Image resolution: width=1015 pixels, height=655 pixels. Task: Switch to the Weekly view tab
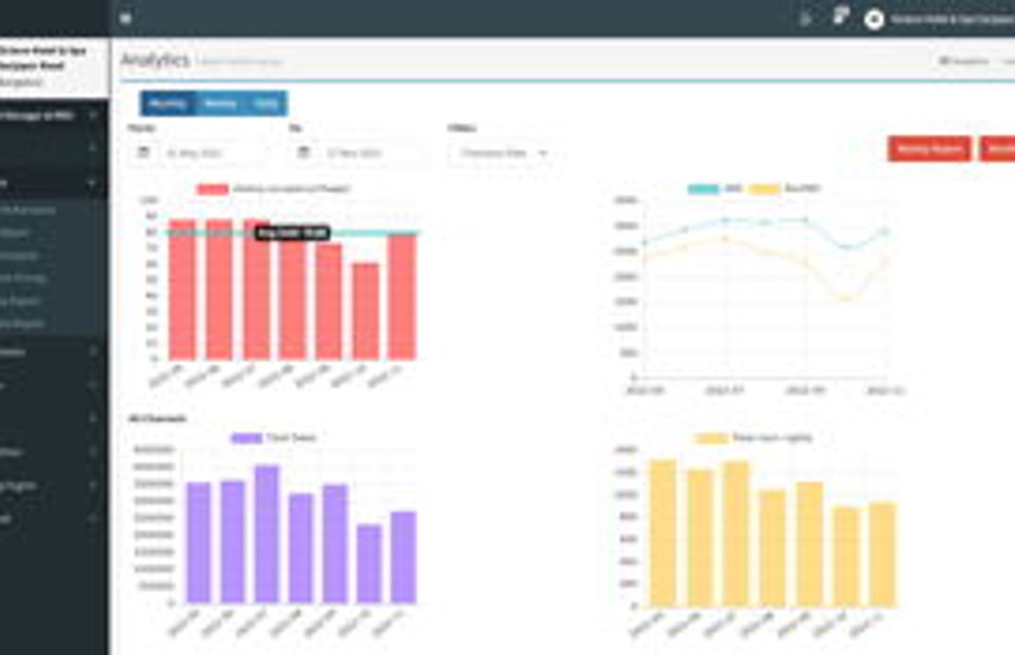pos(220,103)
